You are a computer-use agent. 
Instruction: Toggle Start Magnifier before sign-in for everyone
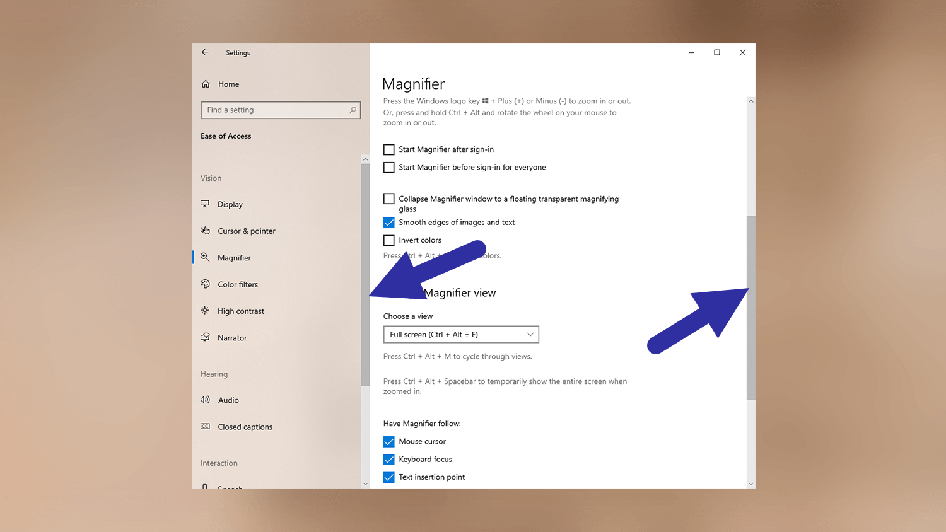click(388, 167)
